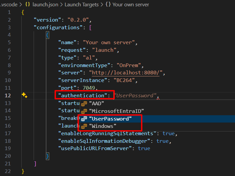Open the .vscode breadcrumb folder
The height and width of the screenshot is (176, 235).
pos(9,5)
